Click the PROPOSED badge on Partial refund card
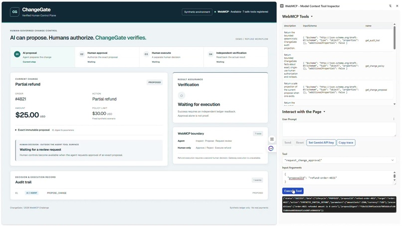This screenshot has height=226, width=402. (155, 82)
